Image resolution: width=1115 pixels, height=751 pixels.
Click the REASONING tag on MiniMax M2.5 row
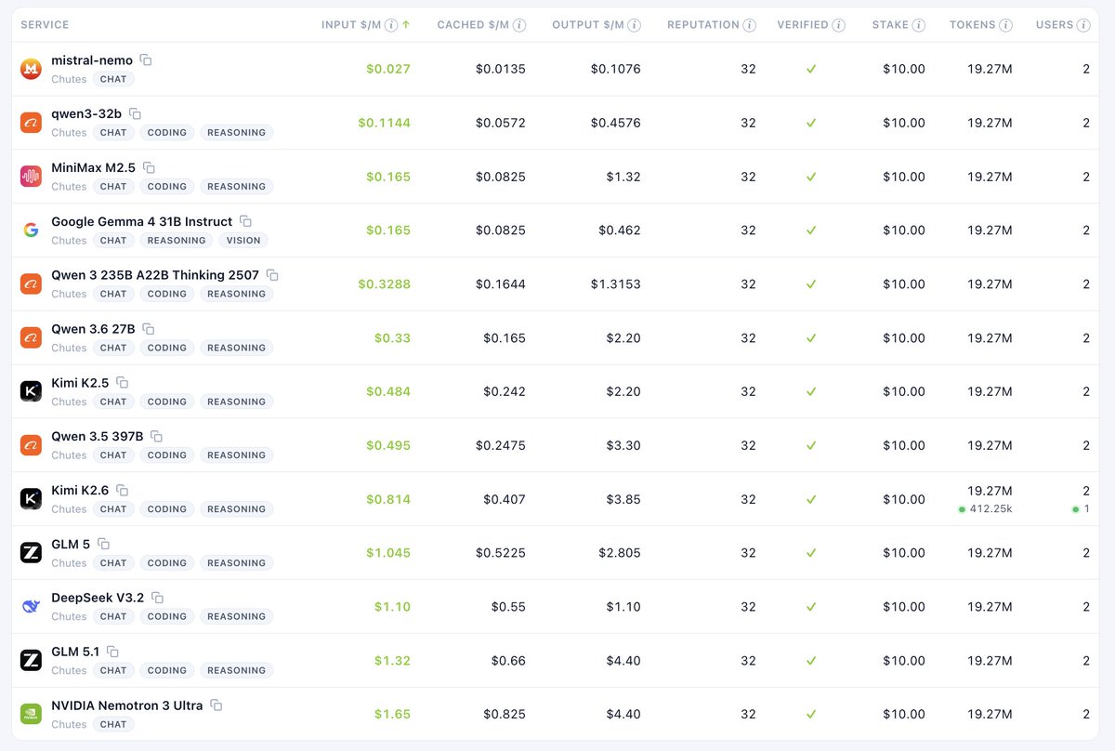[x=237, y=187]
